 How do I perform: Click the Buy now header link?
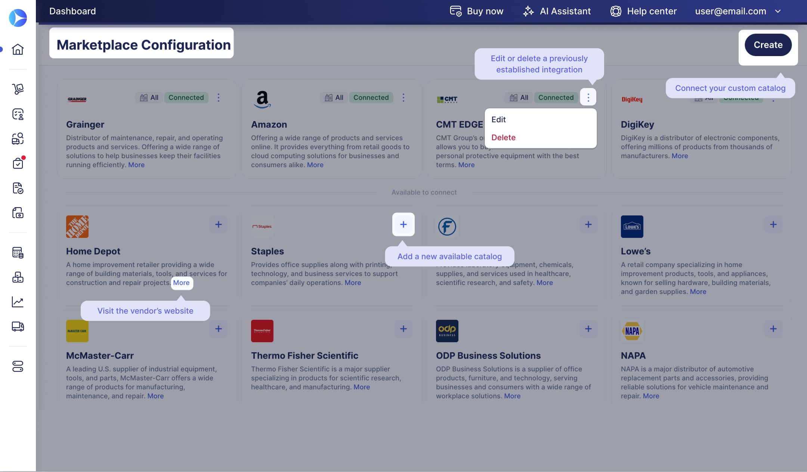coord(476,11)
